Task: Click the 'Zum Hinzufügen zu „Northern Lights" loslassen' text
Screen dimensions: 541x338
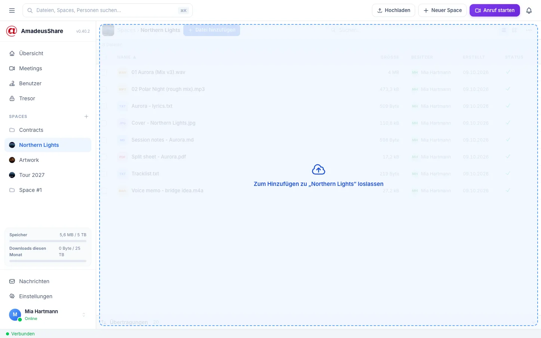Action: tap(319, 184)
